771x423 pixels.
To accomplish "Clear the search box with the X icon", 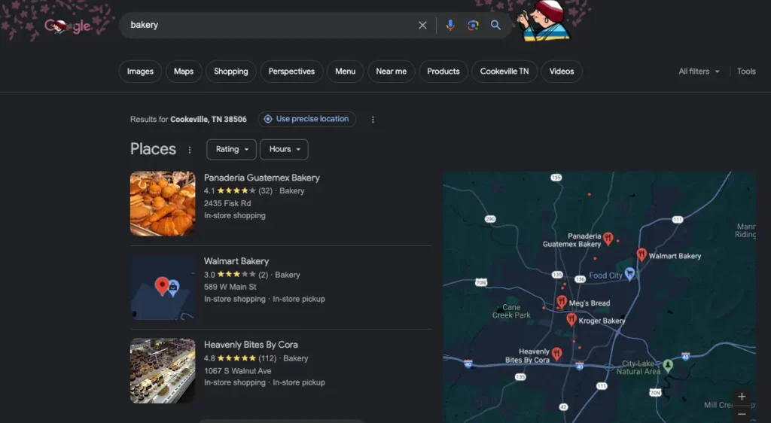I will click(422, 25).
